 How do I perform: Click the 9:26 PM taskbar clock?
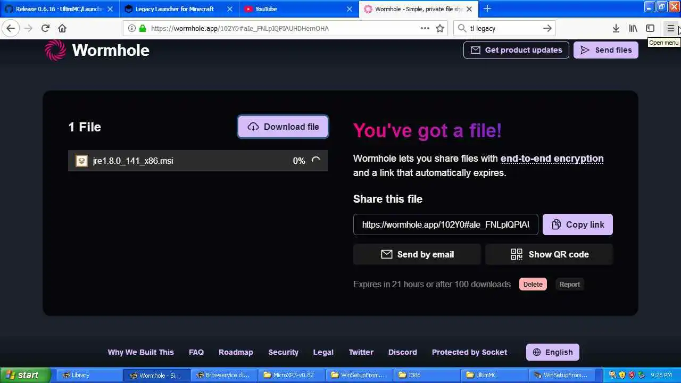coord(661,375)
